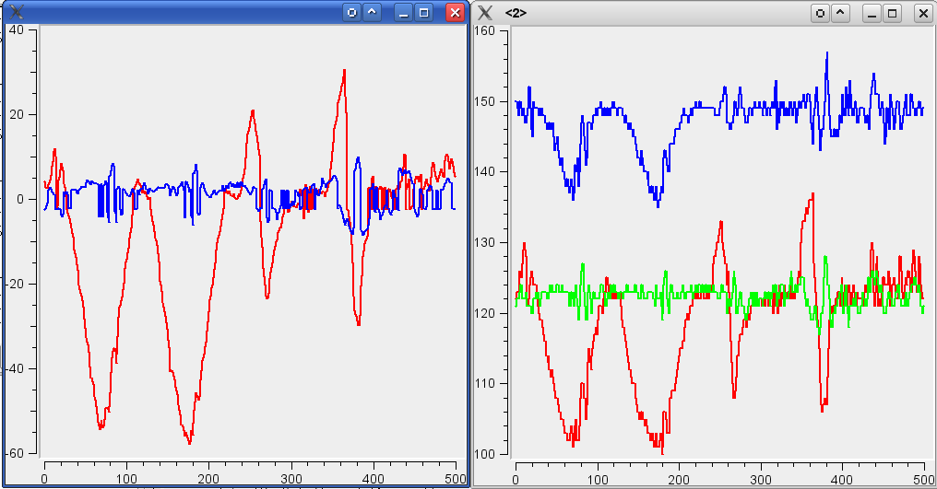Click the circle sticky button in the left window

tap(352, 13)
